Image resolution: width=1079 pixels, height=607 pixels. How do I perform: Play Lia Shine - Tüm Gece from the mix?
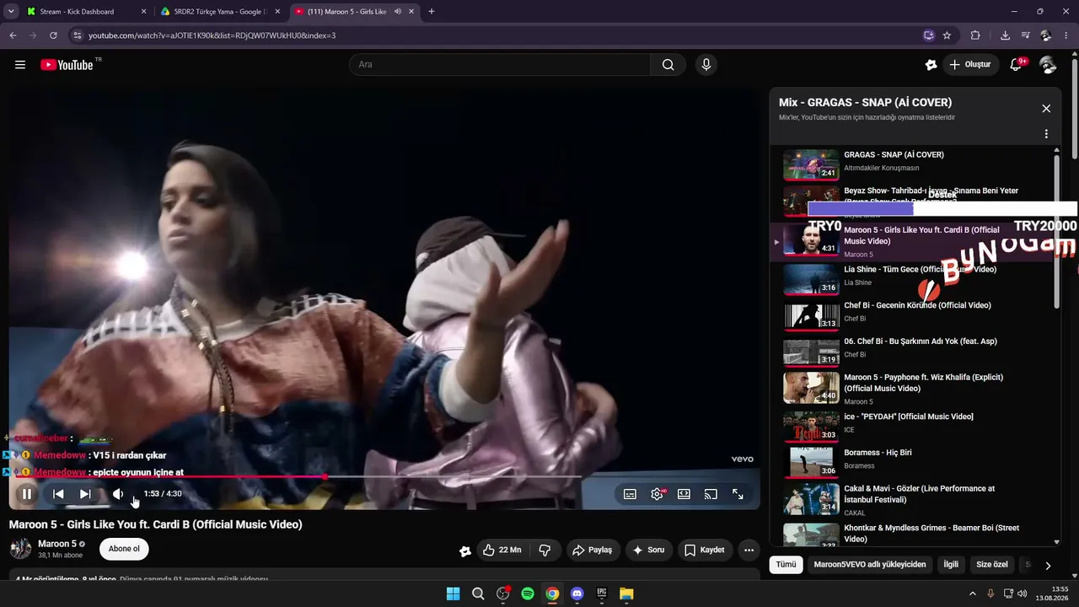tap(915, 279)
